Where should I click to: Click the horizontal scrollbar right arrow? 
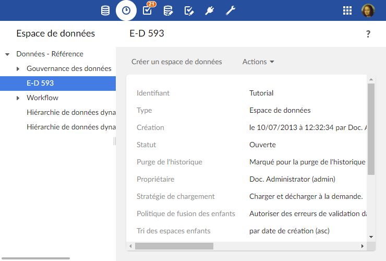pyautogui.click(x=362, y=246)
